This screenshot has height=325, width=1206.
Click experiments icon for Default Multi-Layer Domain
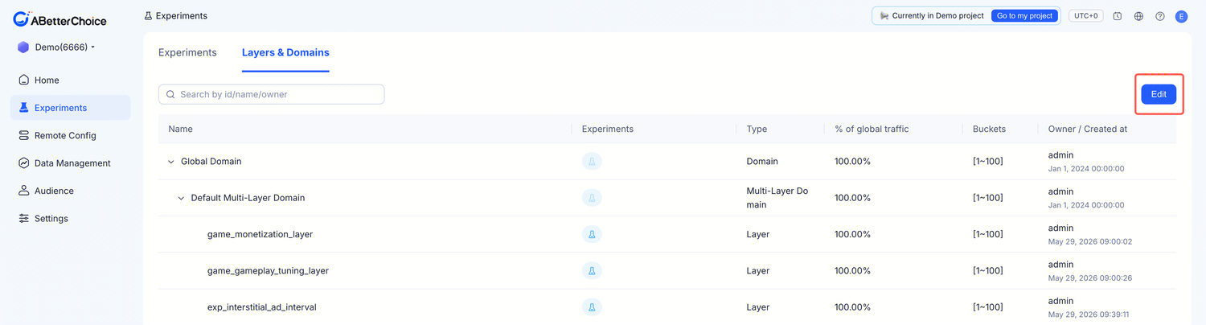point(592,198)
